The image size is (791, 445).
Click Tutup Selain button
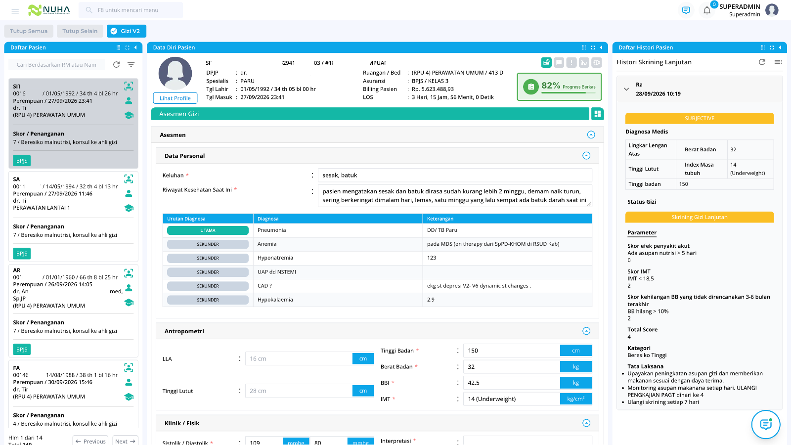click(80, 31)
